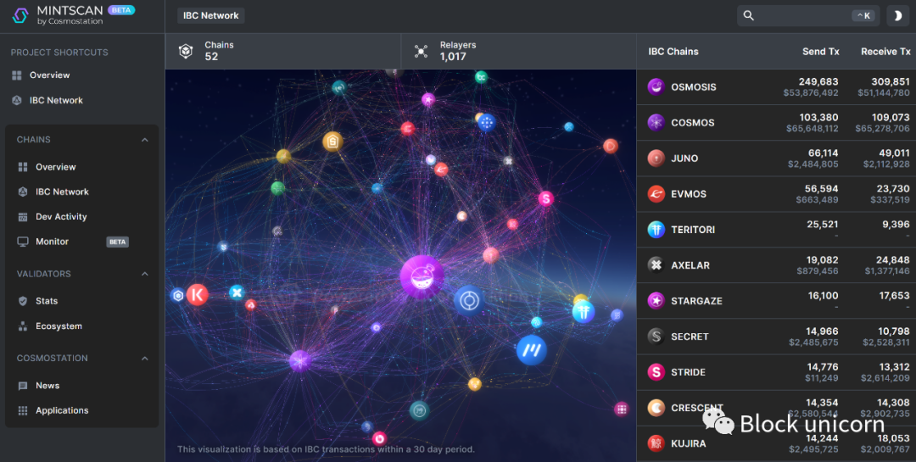Select the OSMOSIS row icon
Viewport: 916px width, 462px height.
tap(656, 87)
